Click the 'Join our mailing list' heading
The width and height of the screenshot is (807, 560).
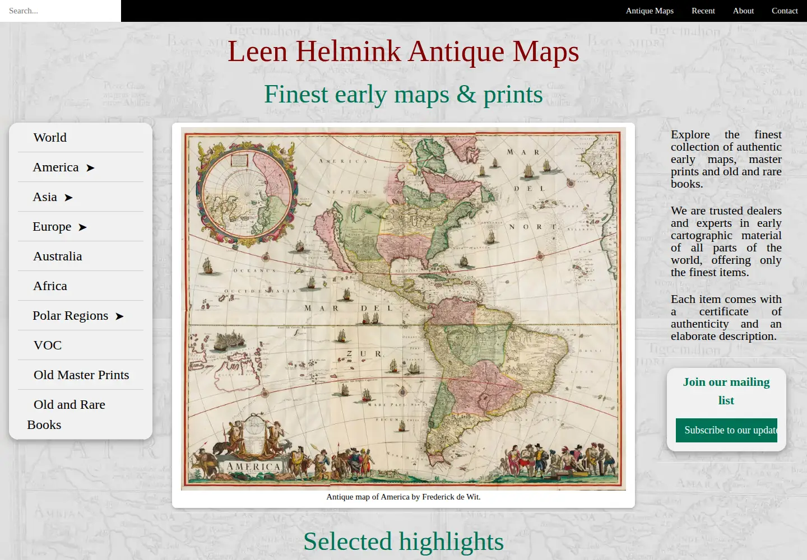point(726,391)
